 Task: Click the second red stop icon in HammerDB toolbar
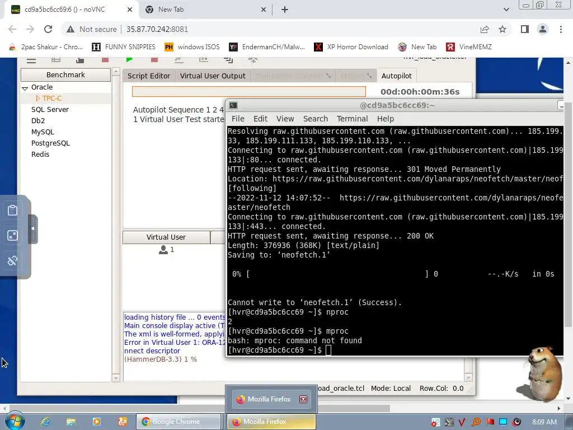pos(154,60)
